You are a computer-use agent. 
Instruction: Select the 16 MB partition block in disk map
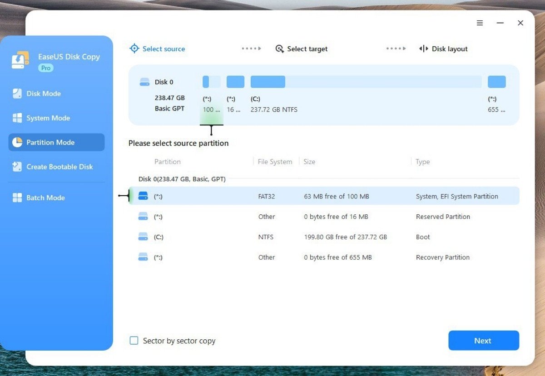(x=235, y=82)
